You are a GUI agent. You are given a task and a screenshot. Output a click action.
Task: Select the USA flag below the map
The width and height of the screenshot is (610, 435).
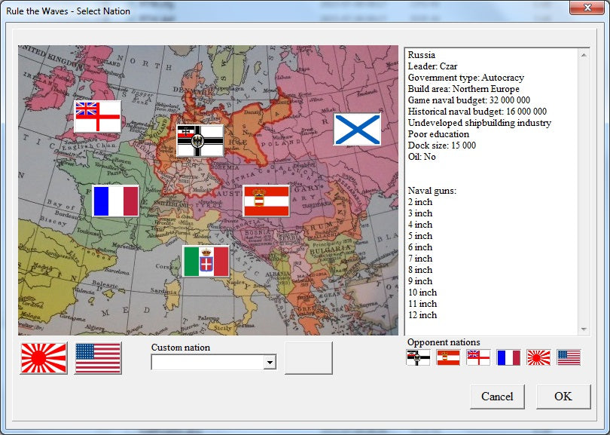[98, 358]
